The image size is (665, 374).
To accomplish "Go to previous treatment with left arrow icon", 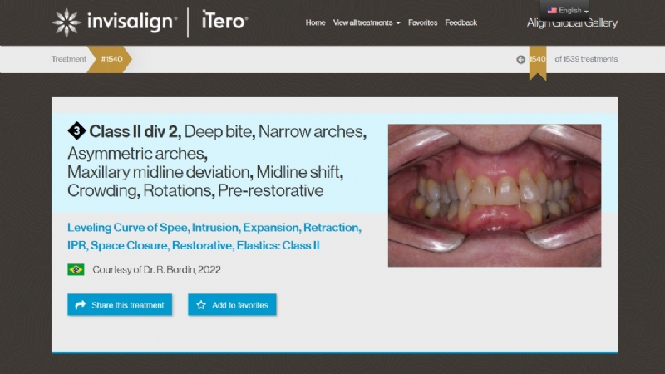I will [x=521, y=60].
